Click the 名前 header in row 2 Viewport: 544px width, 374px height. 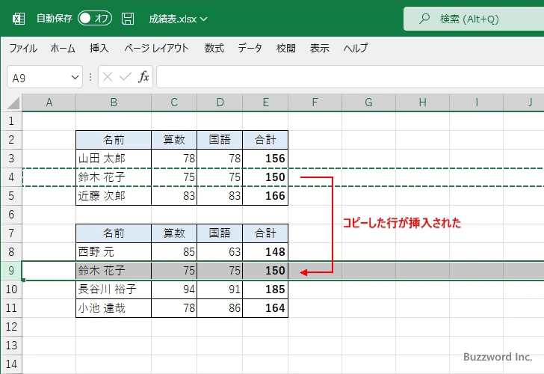tap(114, 140)
